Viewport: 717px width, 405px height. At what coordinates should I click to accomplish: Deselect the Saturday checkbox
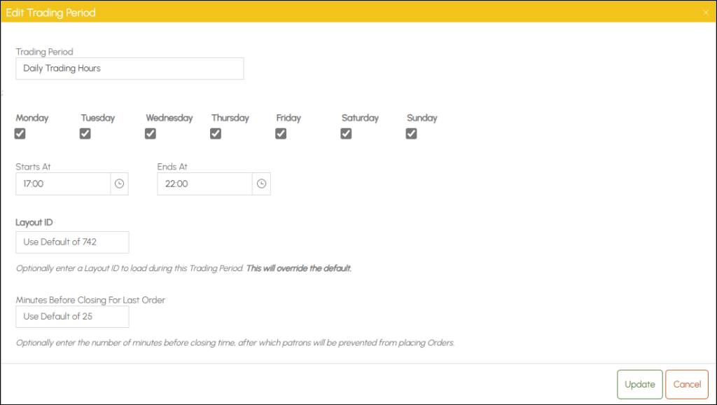click(346, 134)
